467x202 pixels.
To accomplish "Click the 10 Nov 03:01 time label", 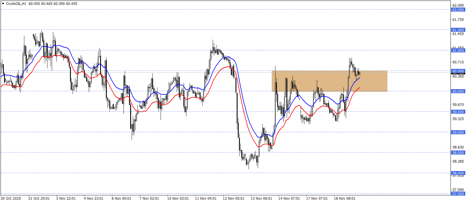I will pos(178,198).
